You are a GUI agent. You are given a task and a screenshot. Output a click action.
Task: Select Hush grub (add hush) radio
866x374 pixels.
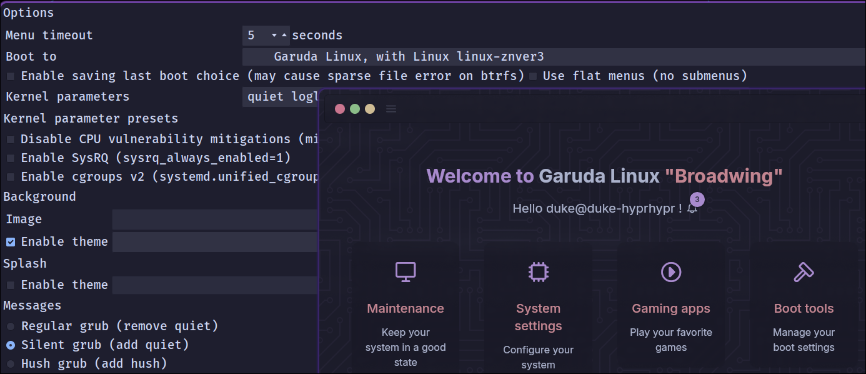tap(11, 363)
